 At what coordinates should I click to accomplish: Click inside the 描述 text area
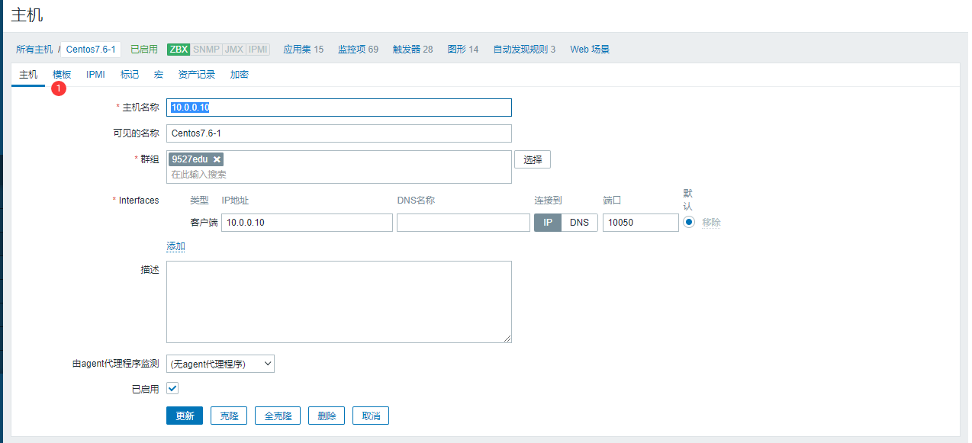pos(339,302)
